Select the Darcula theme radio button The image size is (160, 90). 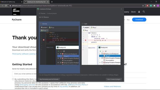click(x=41, y=24)
